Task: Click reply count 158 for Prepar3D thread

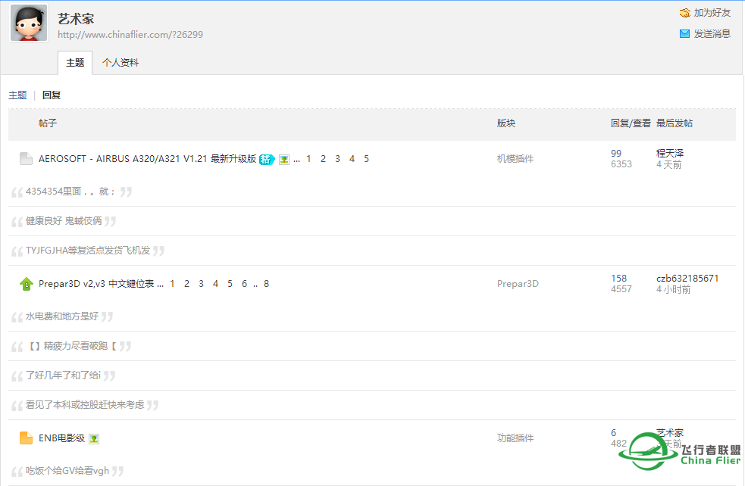Action: pyautogui.click(x=618, y=278)
